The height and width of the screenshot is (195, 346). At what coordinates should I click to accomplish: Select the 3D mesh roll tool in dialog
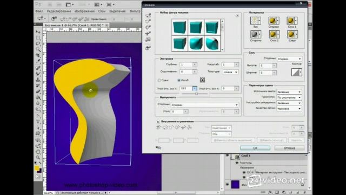click(148, 21)
